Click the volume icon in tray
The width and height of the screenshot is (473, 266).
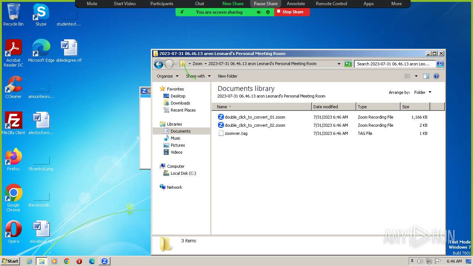[x=420, y=261]
